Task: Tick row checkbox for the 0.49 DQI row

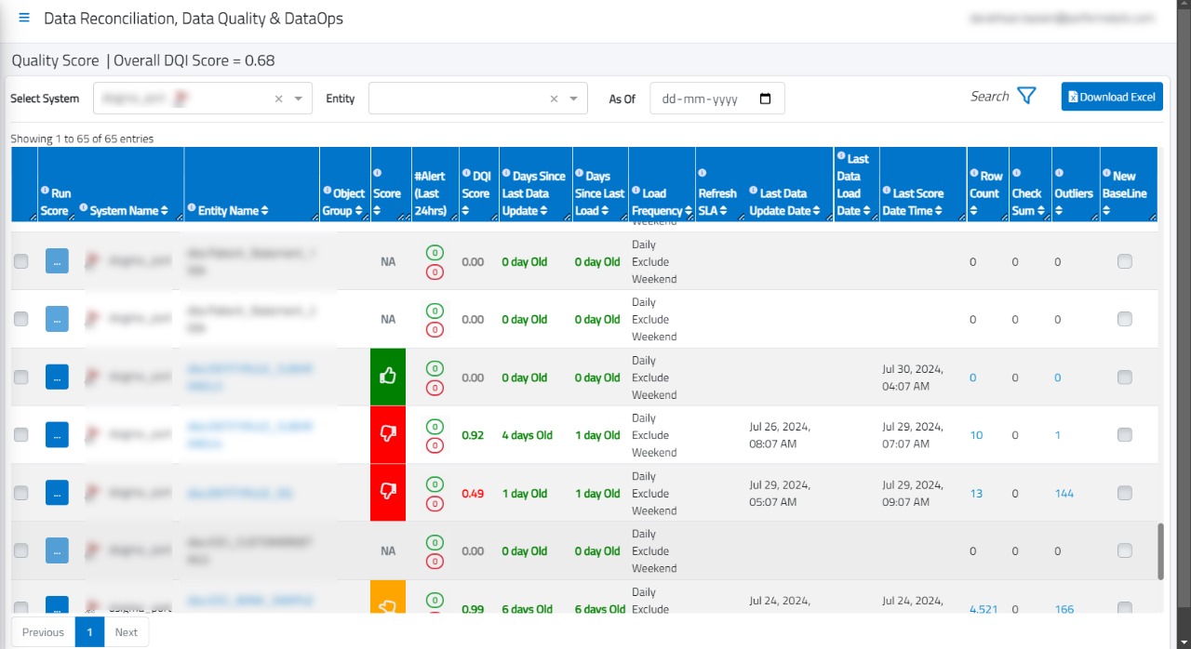Action: 20,493
